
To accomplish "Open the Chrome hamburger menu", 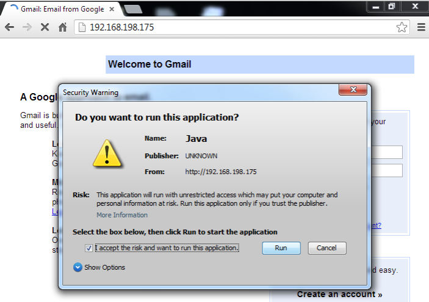I will 421,27.
